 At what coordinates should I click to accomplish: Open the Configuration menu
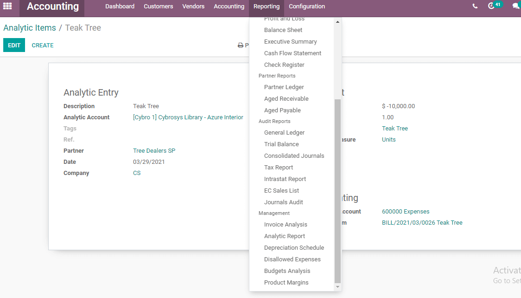(307, 6)
